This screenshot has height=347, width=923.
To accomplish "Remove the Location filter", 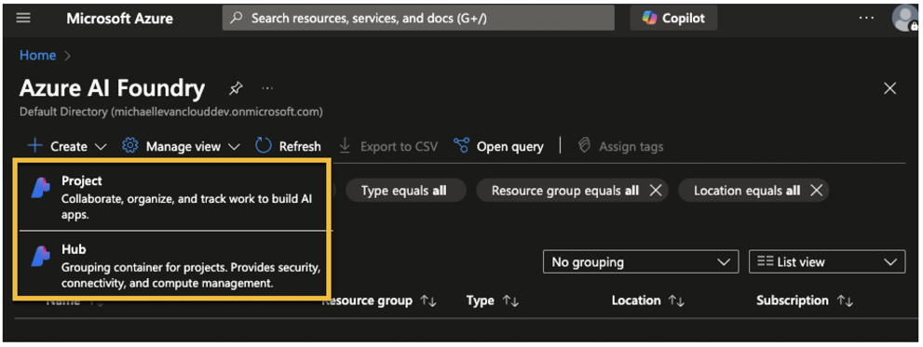I will (x=816, y=191).
